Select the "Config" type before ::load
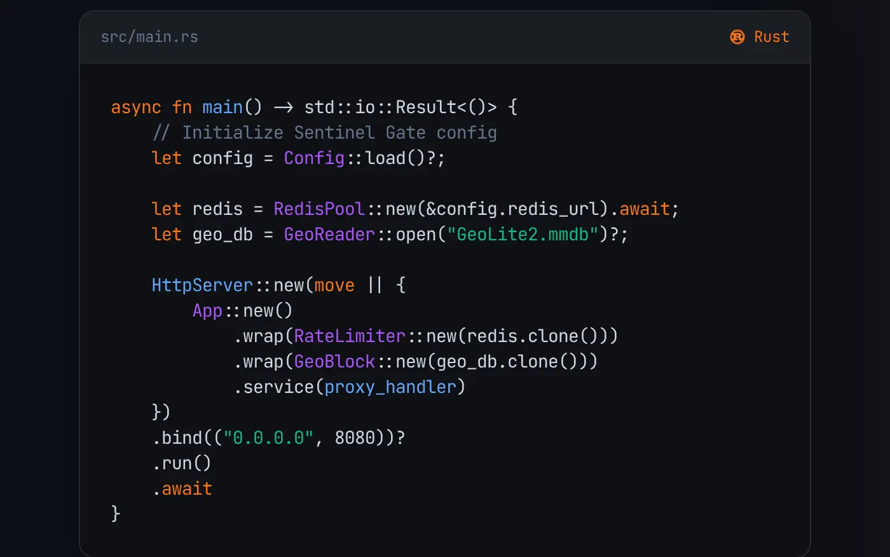890x557 pixels. tap(314, 158)
